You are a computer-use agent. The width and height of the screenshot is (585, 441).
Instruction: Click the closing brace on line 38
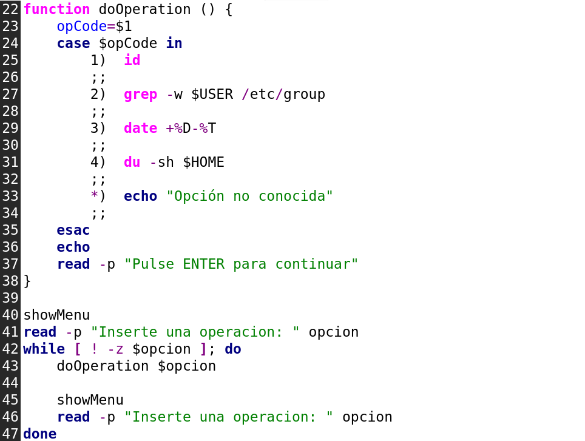27,281
